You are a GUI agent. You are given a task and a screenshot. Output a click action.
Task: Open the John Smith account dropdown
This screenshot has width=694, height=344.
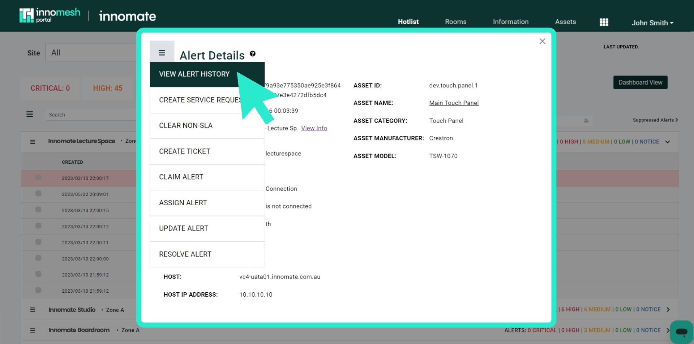[x=652, y=22]
